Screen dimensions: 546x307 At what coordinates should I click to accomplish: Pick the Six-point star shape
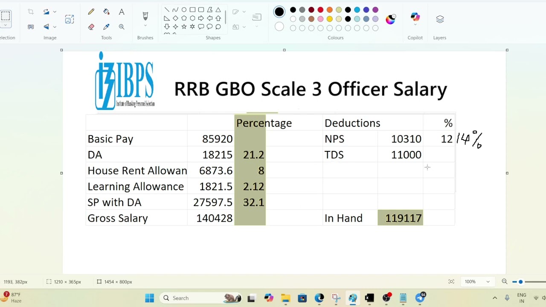click(192, 27)
